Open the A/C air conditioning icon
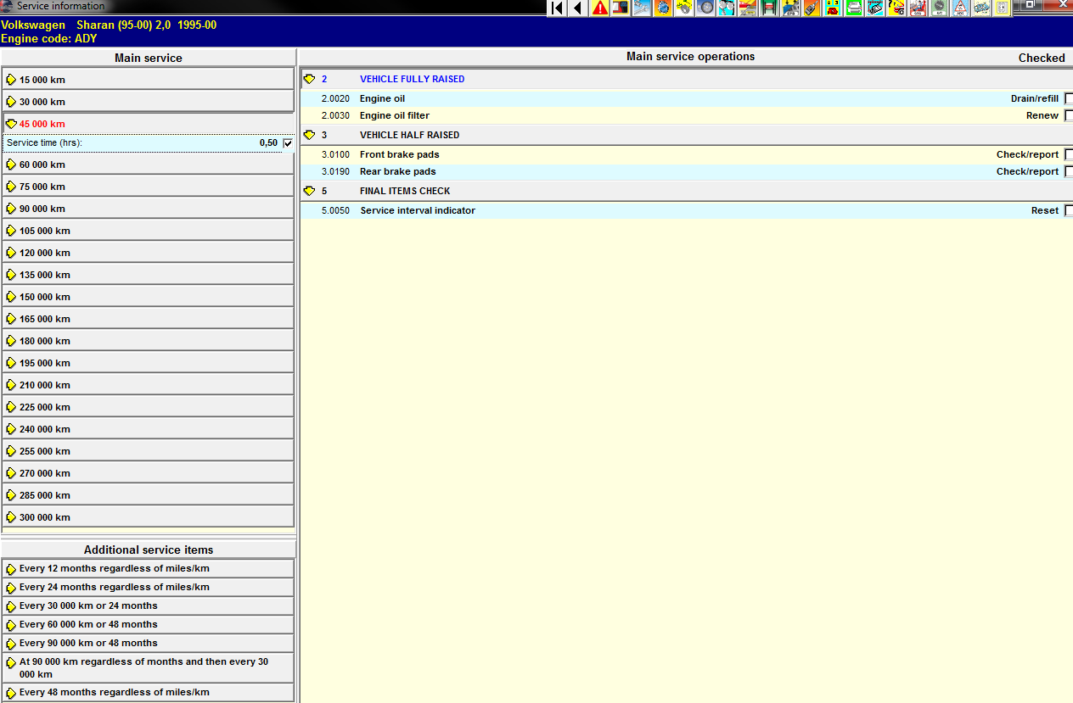Screen dimensions: 1073x703 point(940,8)
